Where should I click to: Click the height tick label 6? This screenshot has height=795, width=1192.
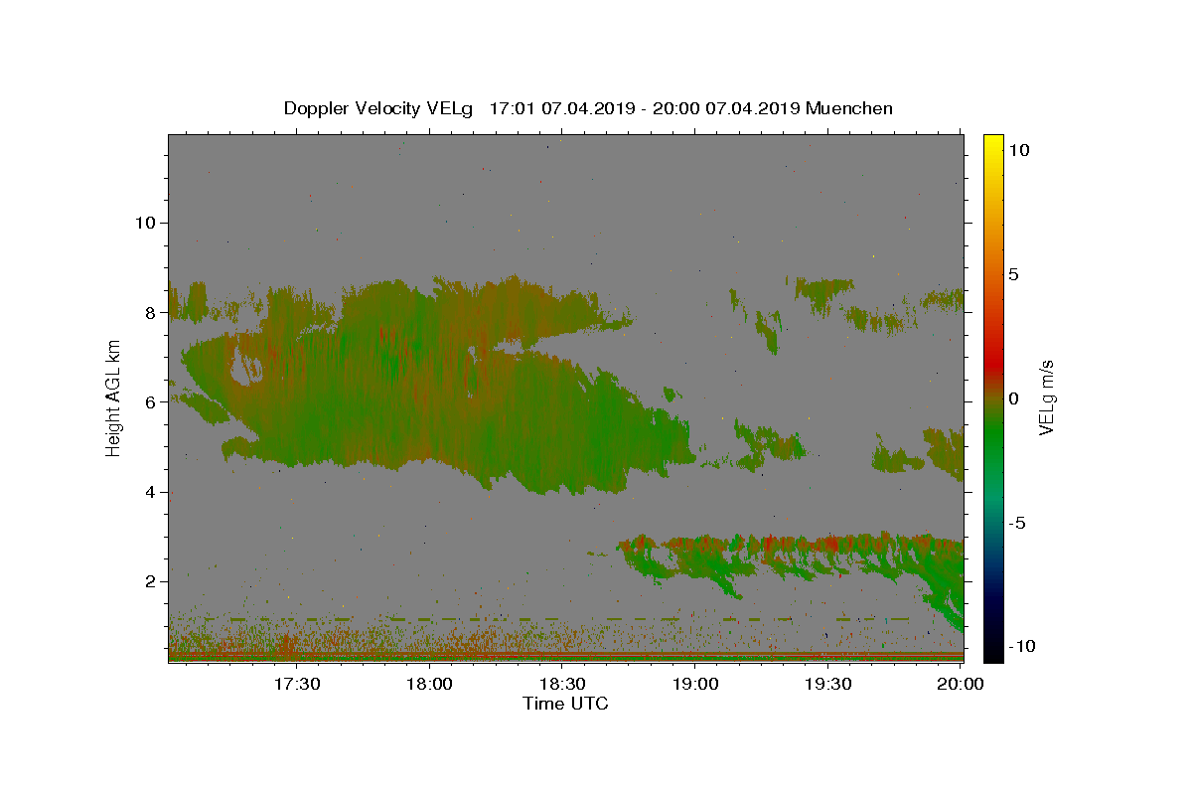[149, 402]
